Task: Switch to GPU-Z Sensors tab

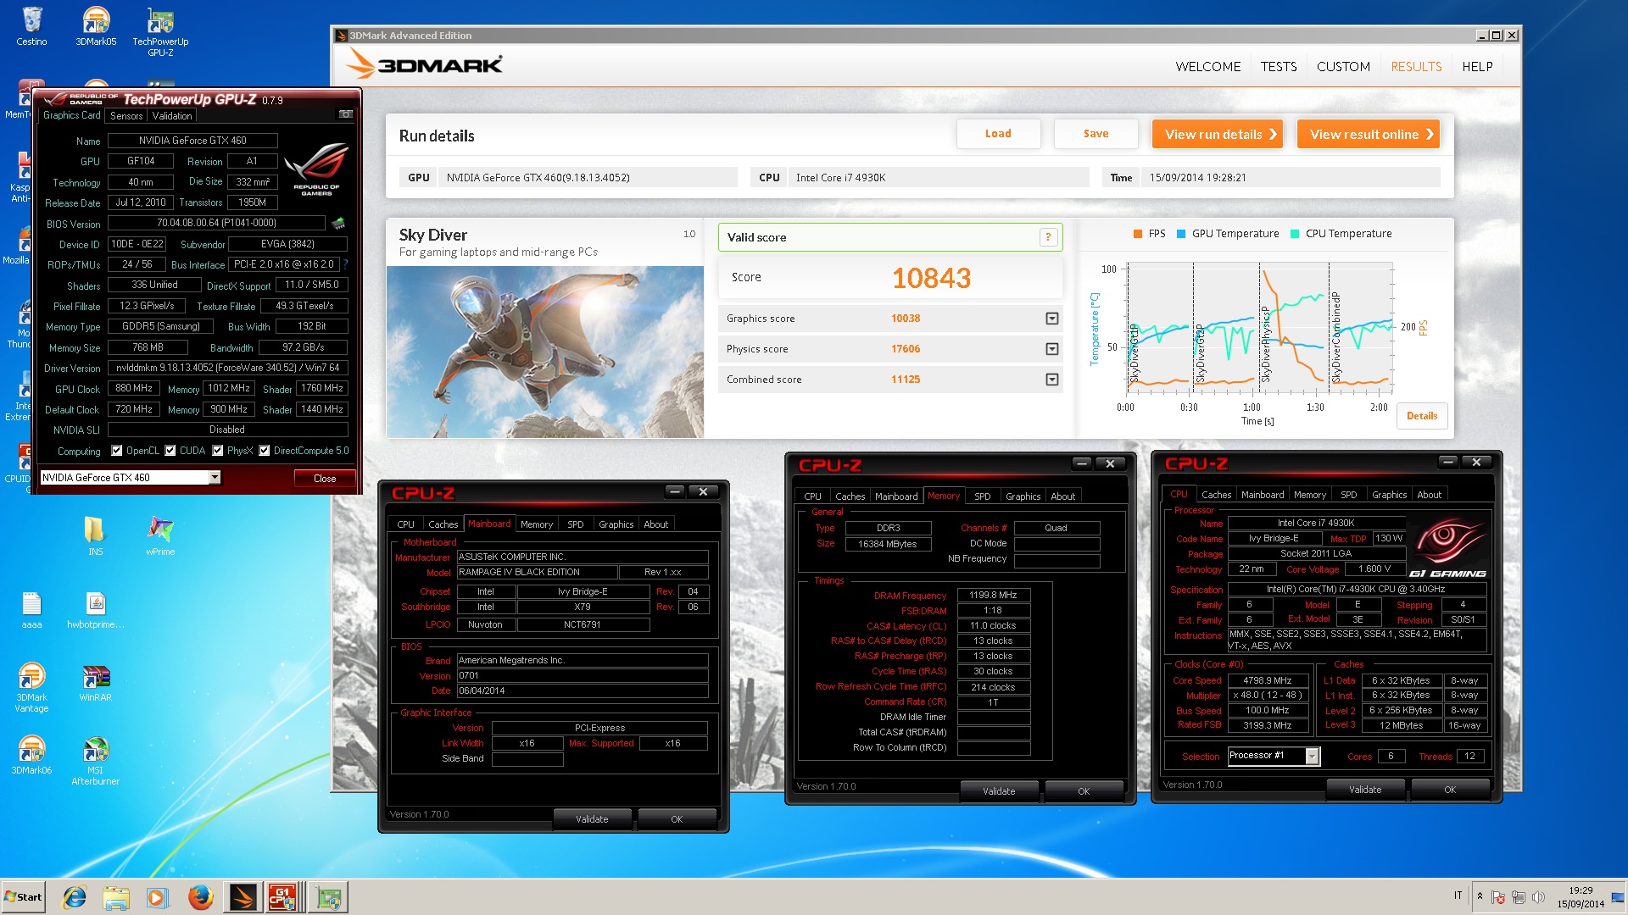Action: pos(126,116)
